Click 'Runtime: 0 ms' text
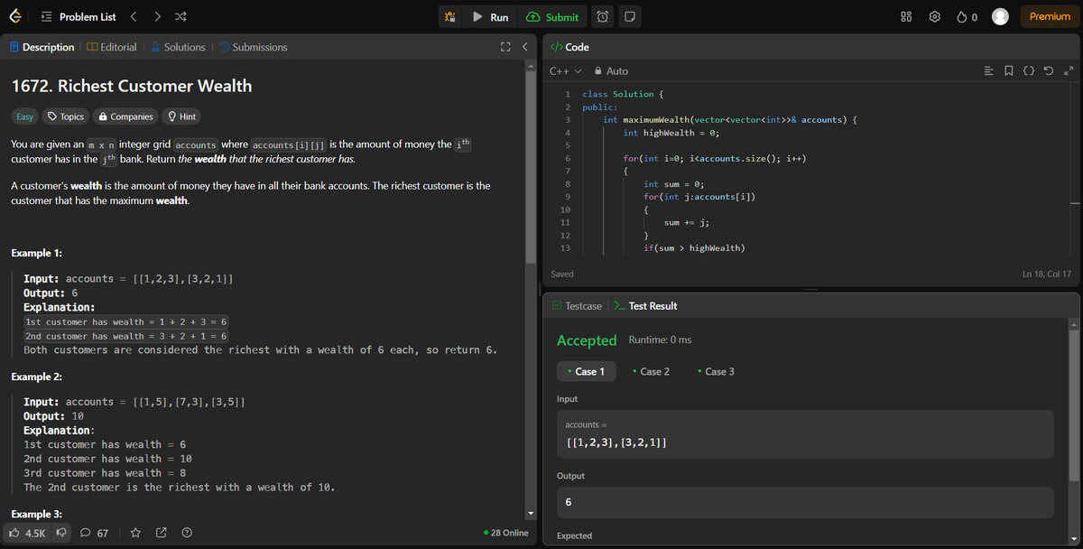This screenshot has width=1083, height=549. click(x=660, y=340)
